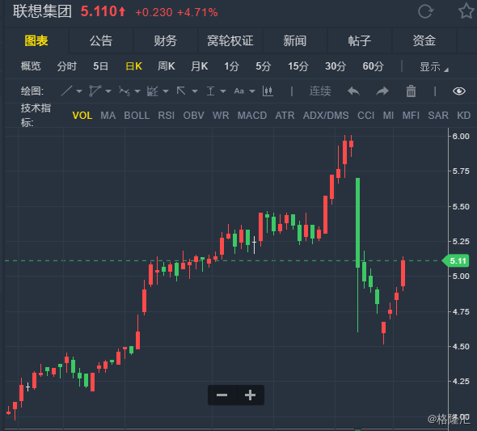The height and width of the screenshot is (431, 477).
Task: Toggle the OBV indicator
Action: pos(193,116)
